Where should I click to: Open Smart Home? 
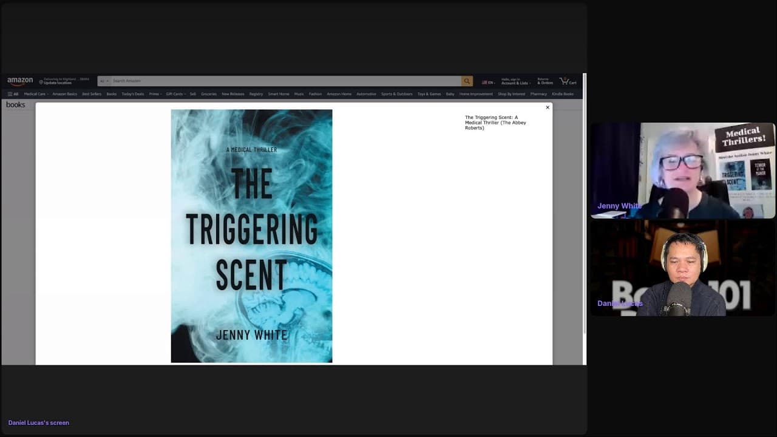279,94
